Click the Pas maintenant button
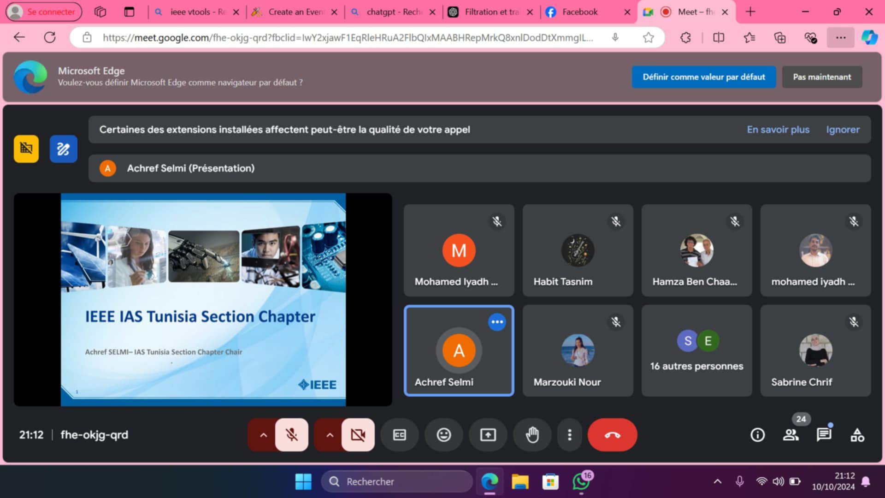 pyautogui.click(x=822, y=77)
